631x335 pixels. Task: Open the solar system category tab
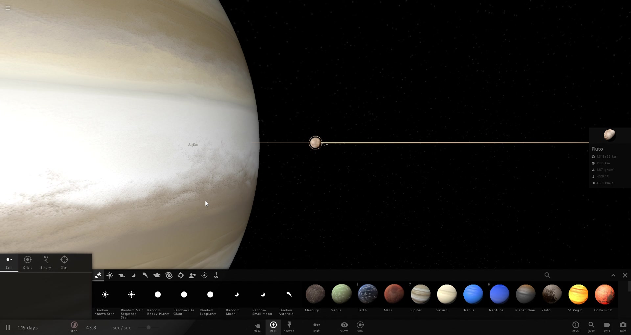(x=98, y=275)
